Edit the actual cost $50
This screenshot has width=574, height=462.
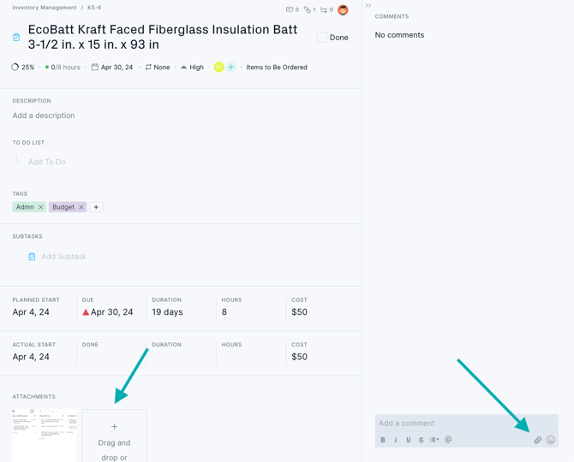click(300, 357)
